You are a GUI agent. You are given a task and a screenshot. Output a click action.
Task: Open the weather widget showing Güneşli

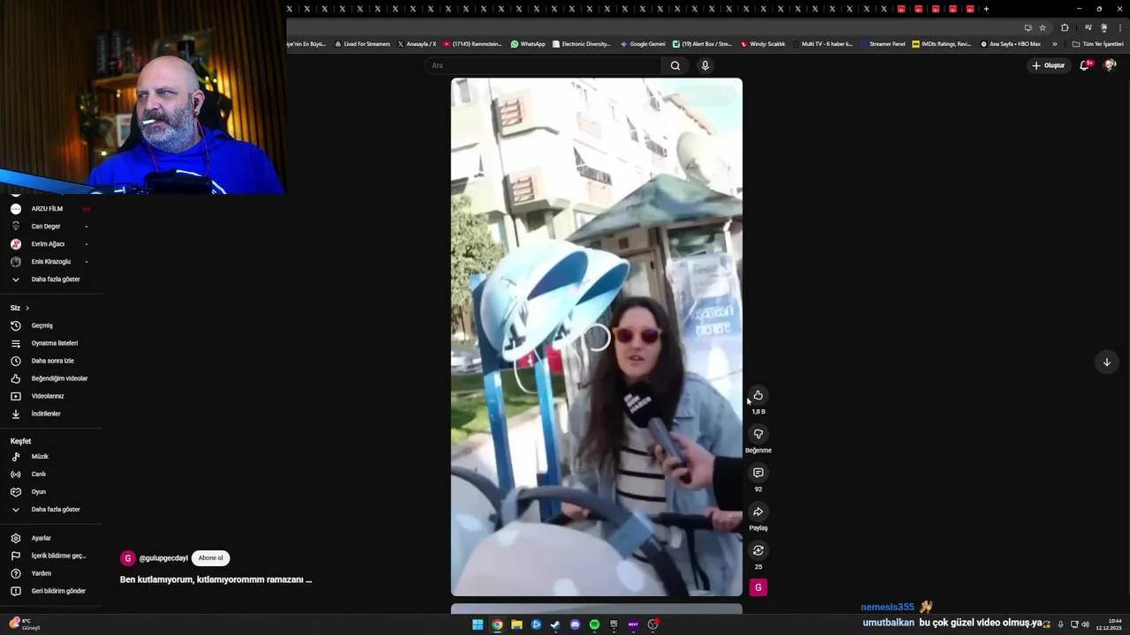pos(25,624)
